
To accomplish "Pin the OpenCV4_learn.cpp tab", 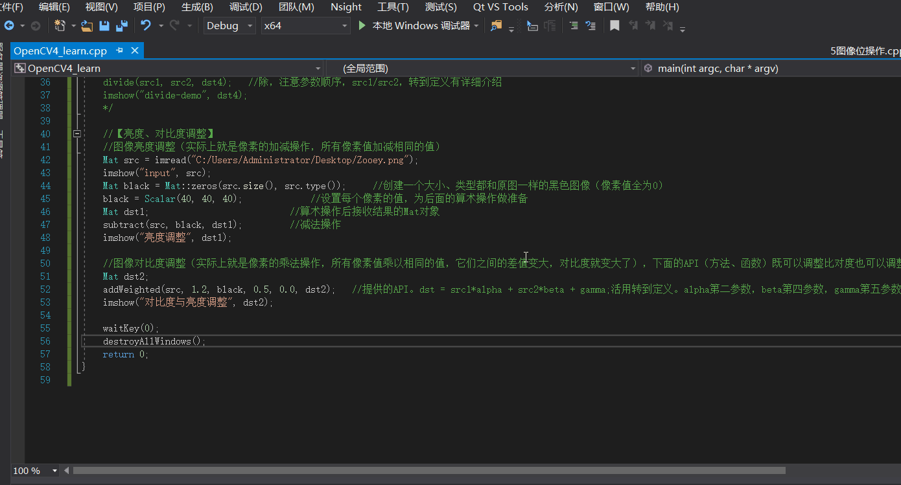I will point(119,51).
